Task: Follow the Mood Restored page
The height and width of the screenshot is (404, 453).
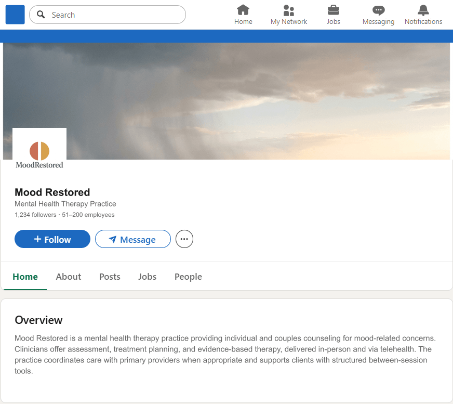Action: tap(52, 239)
